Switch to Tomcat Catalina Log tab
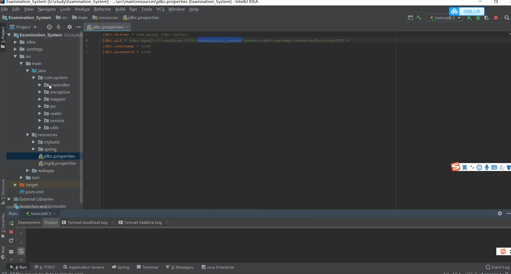Image resolution: width=511 pixels, height=274 pixels. pos(142,222)
